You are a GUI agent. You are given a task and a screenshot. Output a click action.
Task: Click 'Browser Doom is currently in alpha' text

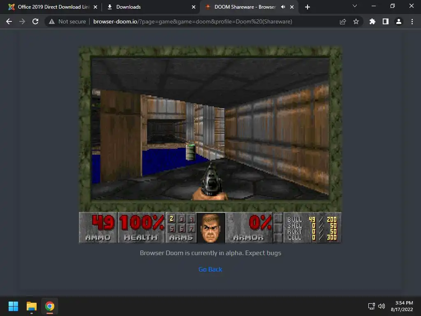pos(210,253)
